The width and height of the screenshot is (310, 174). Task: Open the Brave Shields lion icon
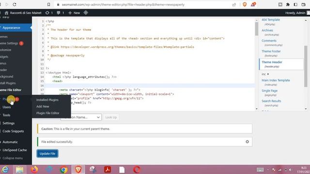245,4
